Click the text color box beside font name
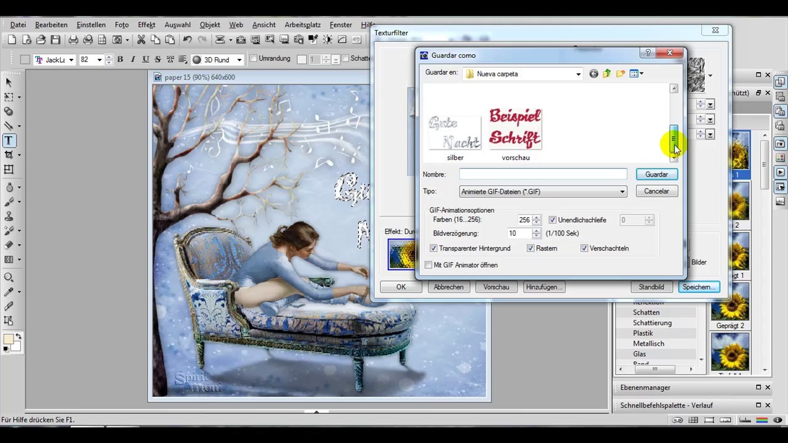This screenshot has width=788, height=443. pos(25,60)
